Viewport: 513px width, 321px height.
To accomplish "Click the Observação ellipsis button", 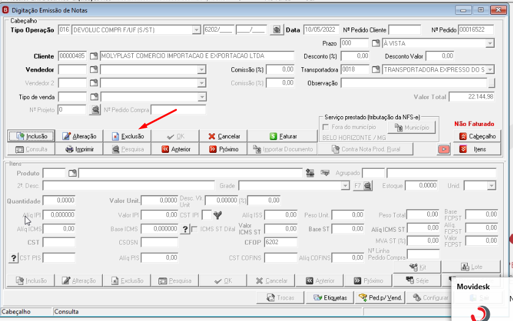I will click(491, 83).
